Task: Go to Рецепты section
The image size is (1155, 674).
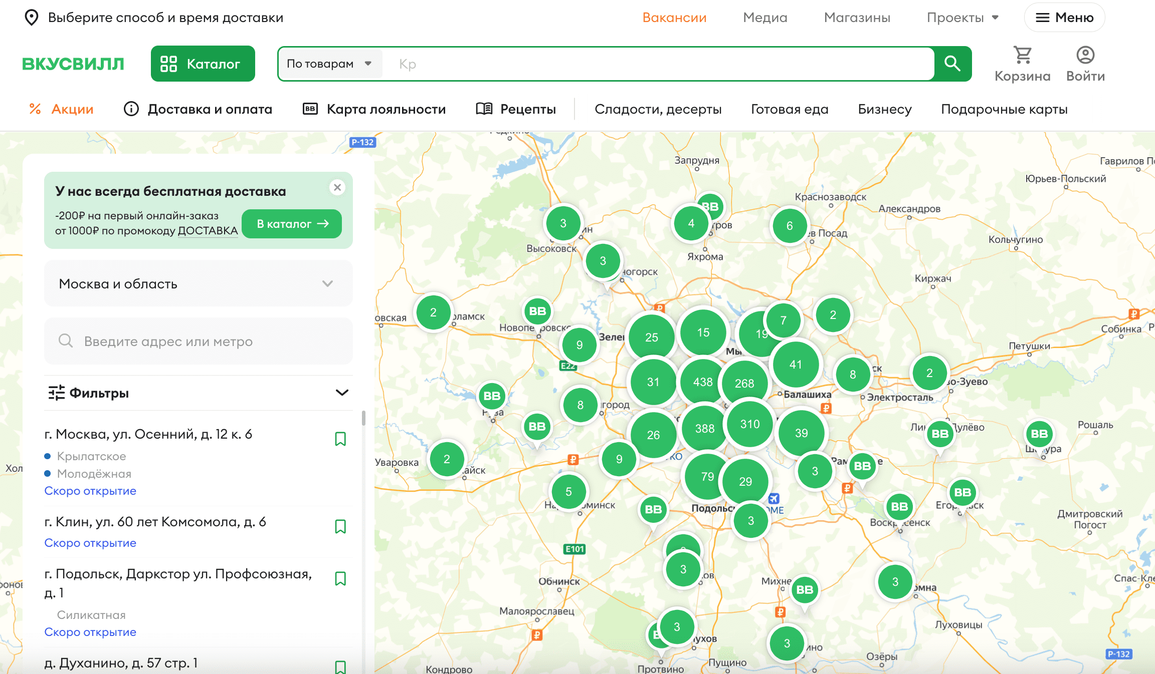Action: (x=516, y=109)
